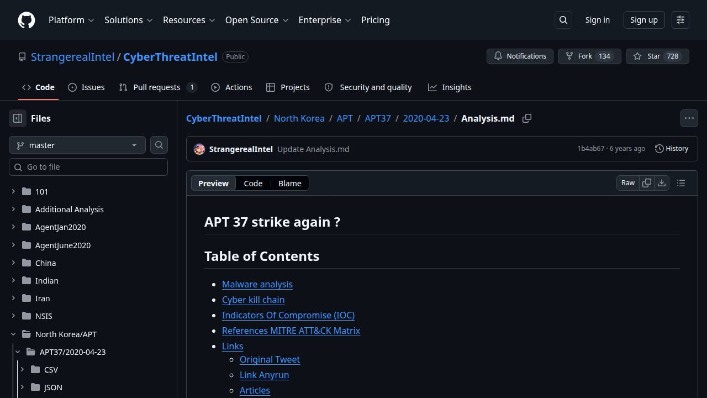Click the 101 folder icon
The height and width of the screenshot is (398, 707).
[x=27, y=191]
